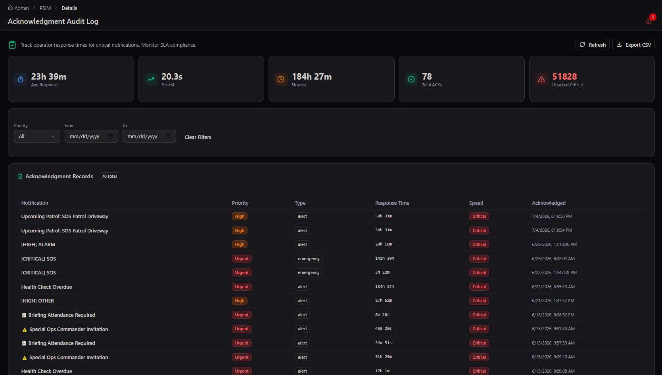Click the 91h 29m response time cell

384,357
